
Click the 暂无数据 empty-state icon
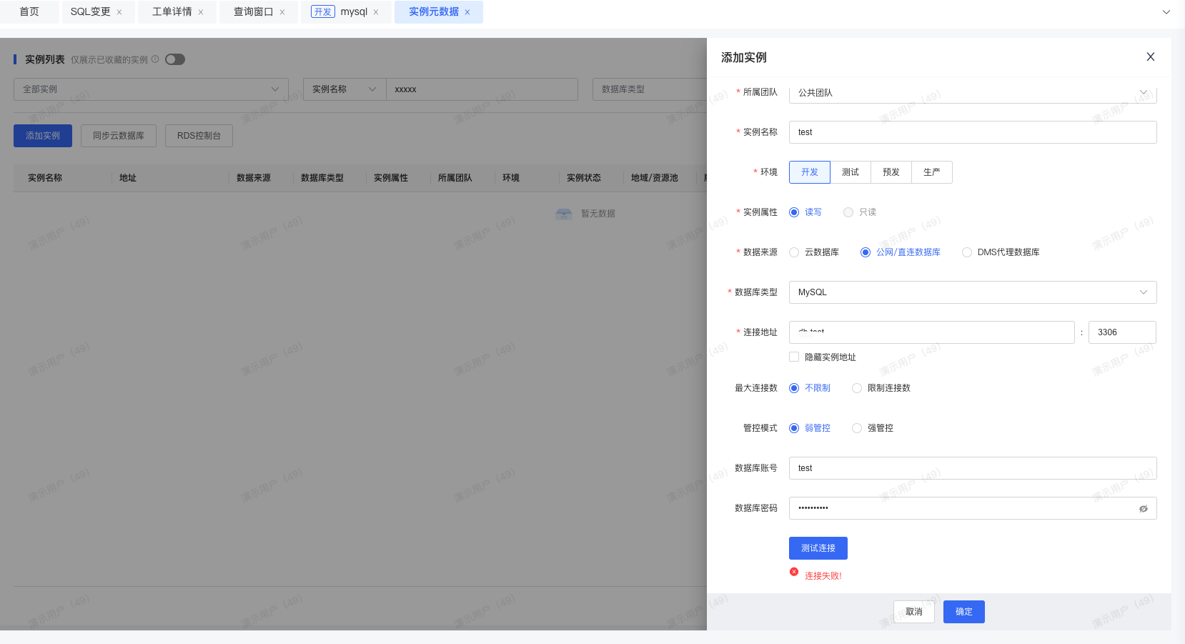click(x=564, y=214)
